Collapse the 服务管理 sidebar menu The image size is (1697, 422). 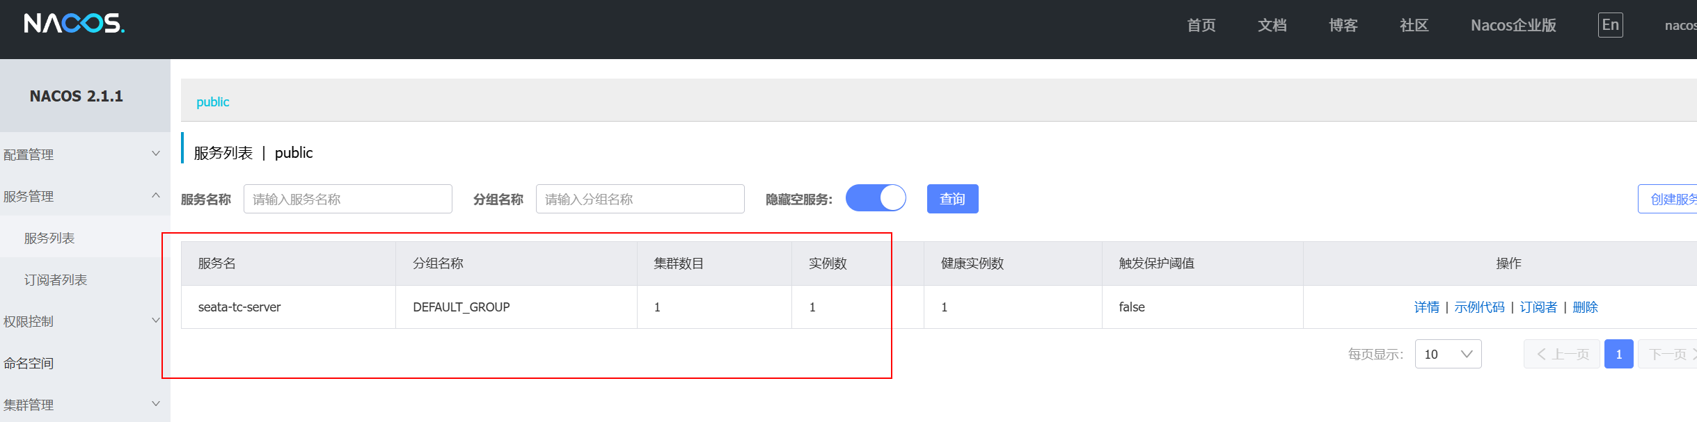click(x=84, y=196)
